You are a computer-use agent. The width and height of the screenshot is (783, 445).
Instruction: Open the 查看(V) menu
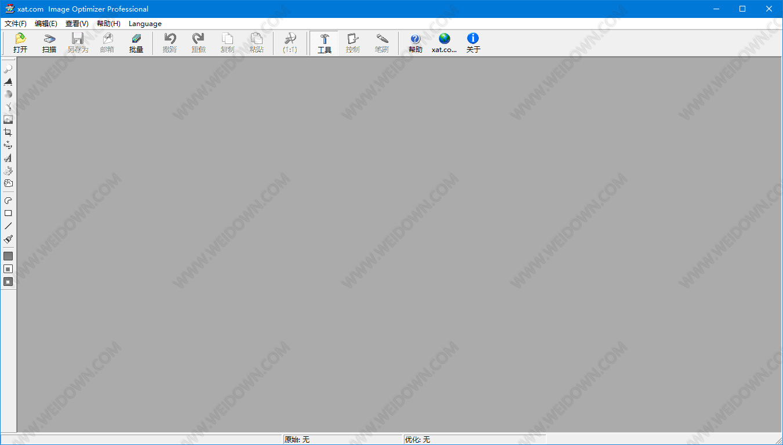coord(77,24)
